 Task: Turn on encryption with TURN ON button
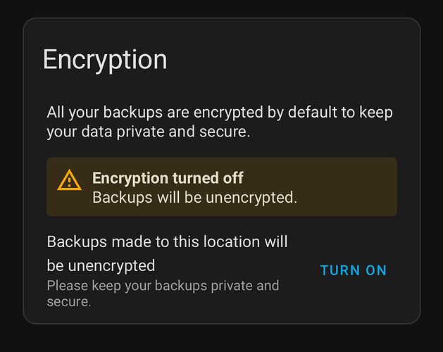pos(354,270)
